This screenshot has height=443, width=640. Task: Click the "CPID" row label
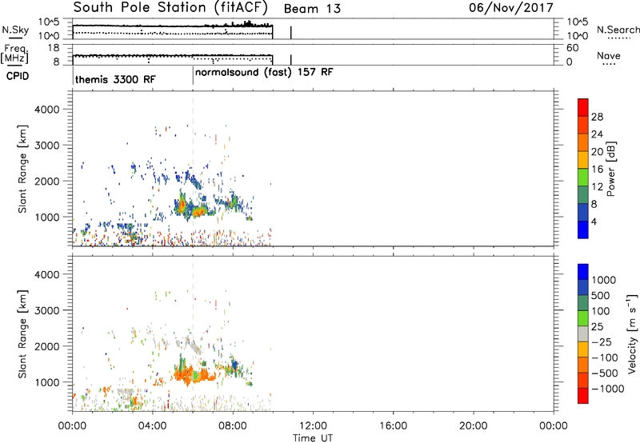coord(18,76)
